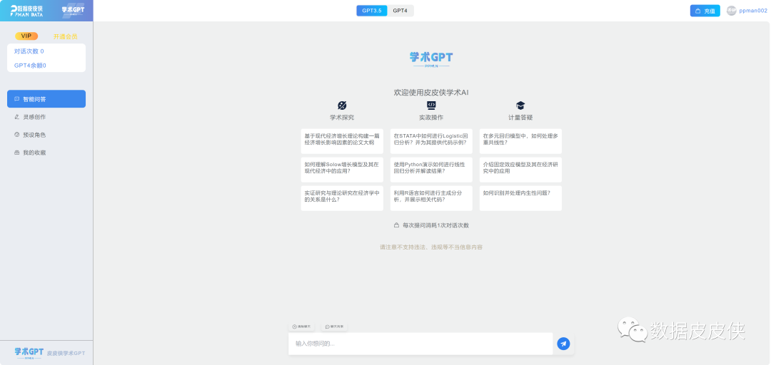This screenshot has height=365, width=771.
Task: Click the 请注意不支持违法 warning text
Action: pyautogui.click(x=431, y=247)
